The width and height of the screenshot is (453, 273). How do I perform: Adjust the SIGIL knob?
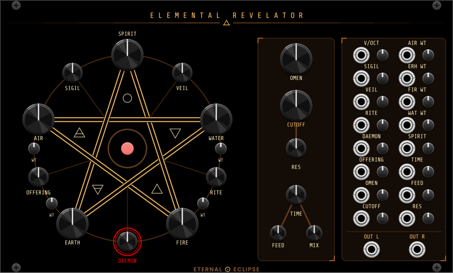click(x=72, y=73)
